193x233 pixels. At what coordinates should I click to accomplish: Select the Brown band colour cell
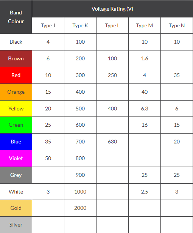coord(16,58)
